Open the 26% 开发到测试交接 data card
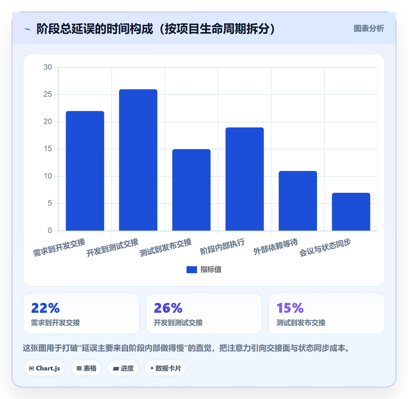This screenshot has height=399, width=408. coord(204,313)
